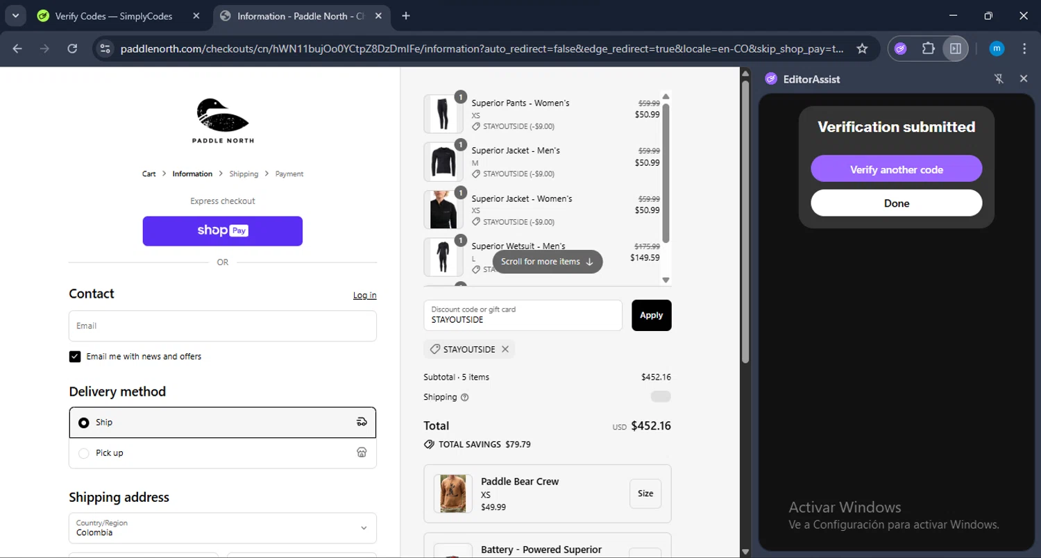This screenshot has height=558, width=1041.
Task: Click the Paddle Bear Crew thumbnail
Action: pos(453,493)
